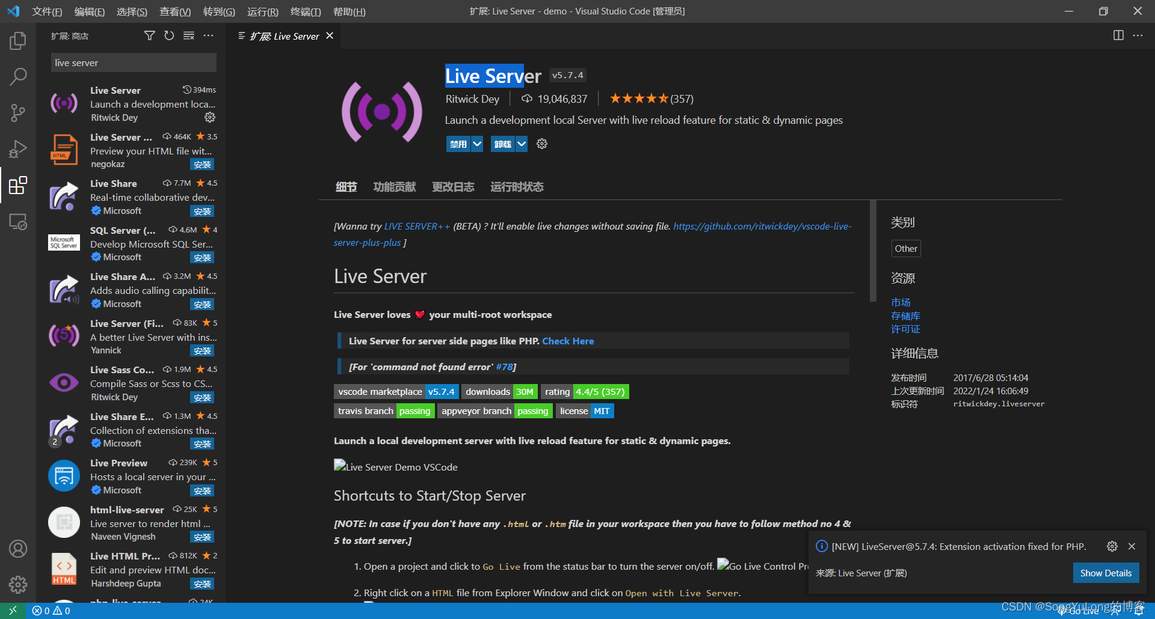The height and width of the screenshot is (619, 1155).
Task: Click the README vertical scrollbar
Action: pyautogui.click(x=873, y=251)
